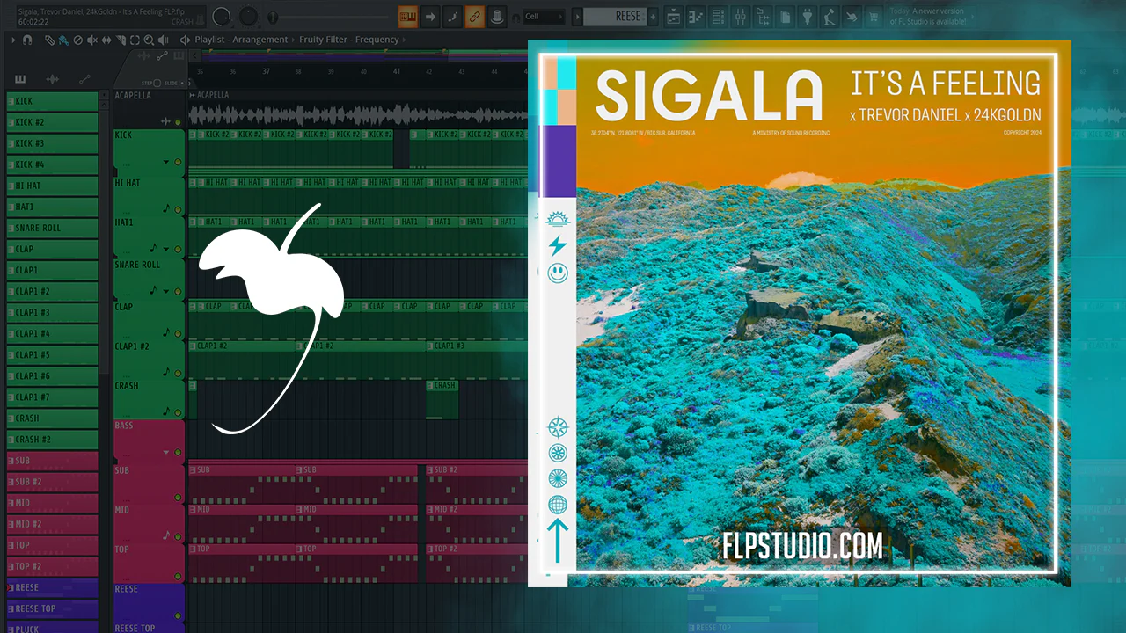The width and height of the screenshot is (1126, 633).
Task: Select the REESE TOP pattern in picker
Action: coord(52,608)
